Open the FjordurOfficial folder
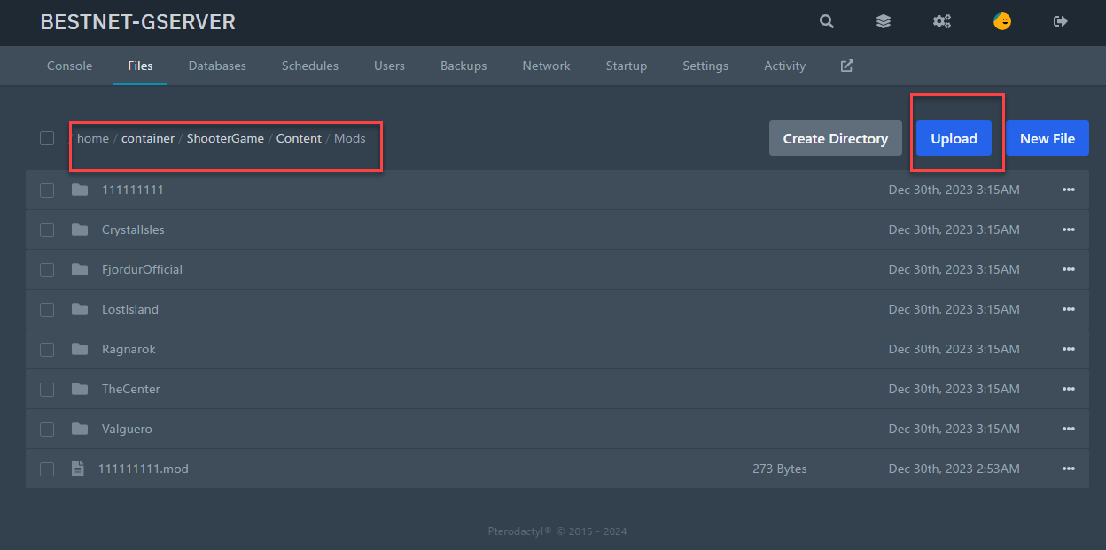Image resolution: width=1106 pixels, height=550 pixels. coord(142,269)
